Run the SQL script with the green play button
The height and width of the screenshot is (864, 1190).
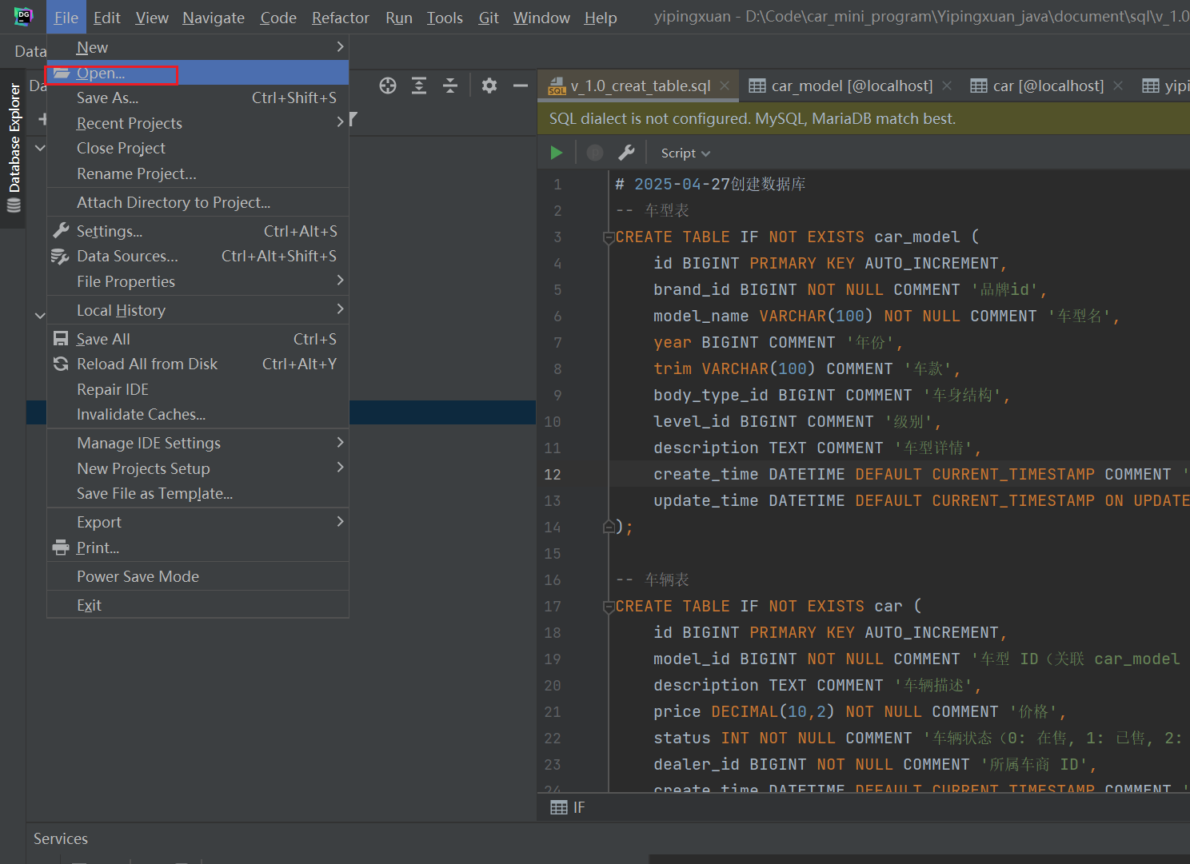click(557, 153)
